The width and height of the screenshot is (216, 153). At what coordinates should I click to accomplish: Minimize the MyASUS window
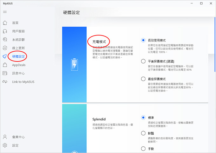click(192, 3)
